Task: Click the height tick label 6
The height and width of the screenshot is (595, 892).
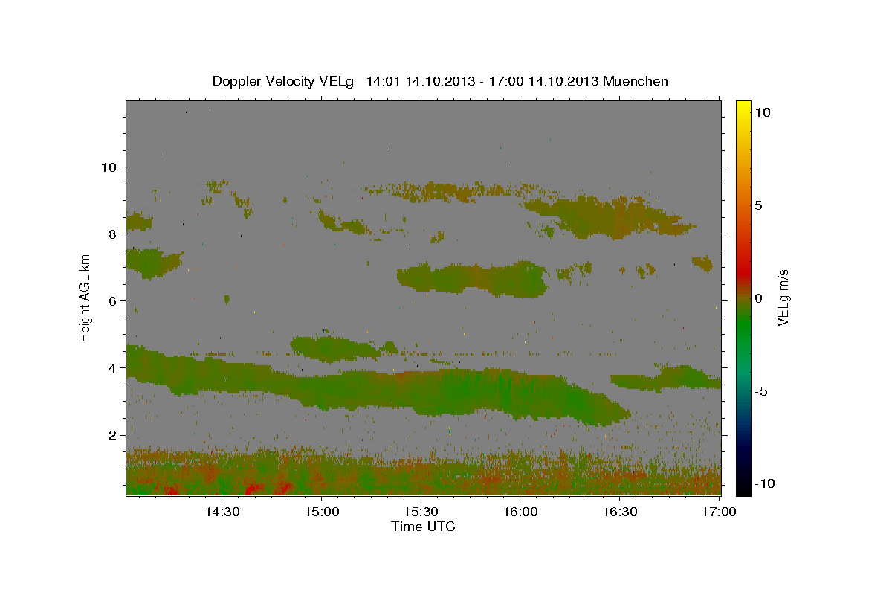Action: pyautogui.click(x=111, y=300)
